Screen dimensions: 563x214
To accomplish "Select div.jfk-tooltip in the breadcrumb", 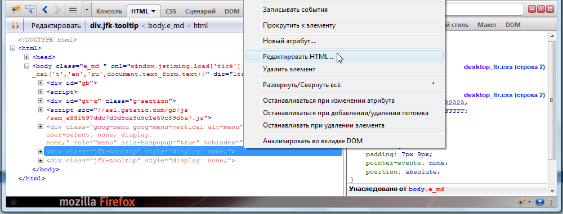I will [x=114, y=26].
